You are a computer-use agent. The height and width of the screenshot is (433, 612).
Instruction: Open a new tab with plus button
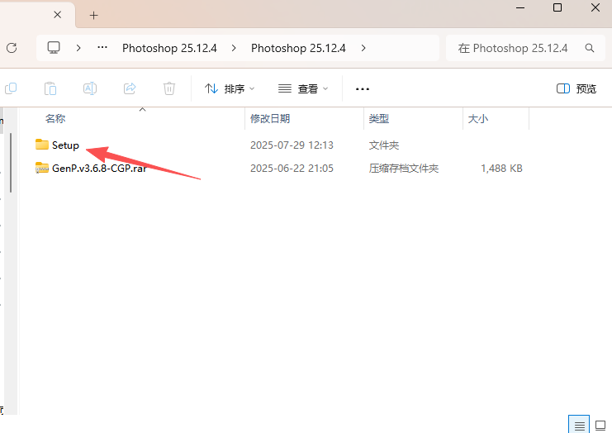(93, 15)
